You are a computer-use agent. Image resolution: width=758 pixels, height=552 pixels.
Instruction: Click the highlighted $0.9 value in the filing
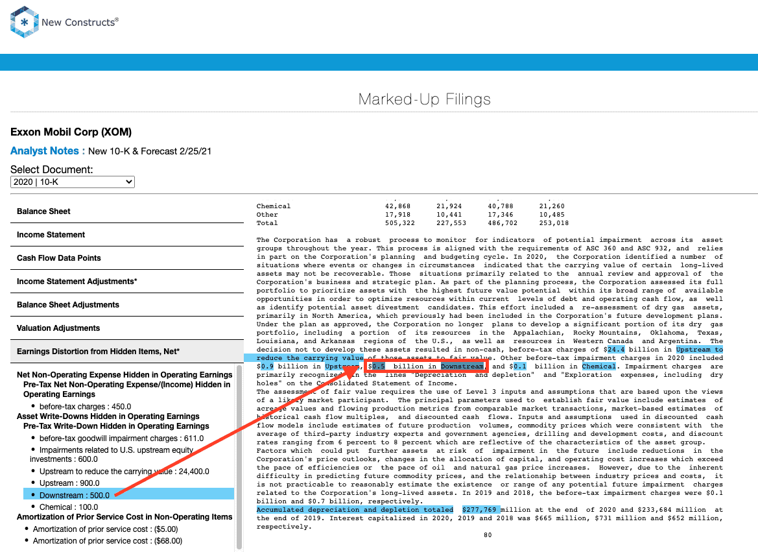pos(267,366)
